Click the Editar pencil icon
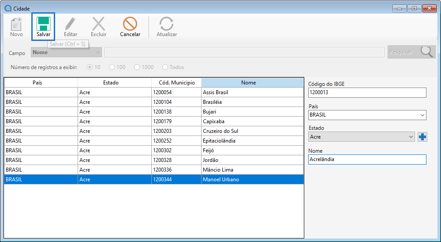 [70, 26]
